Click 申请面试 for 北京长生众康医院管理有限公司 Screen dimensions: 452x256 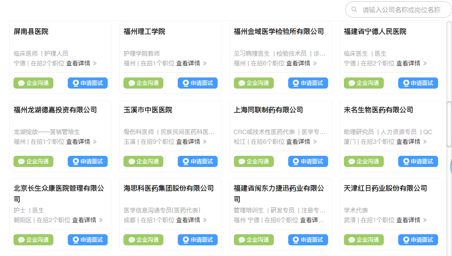88,240
